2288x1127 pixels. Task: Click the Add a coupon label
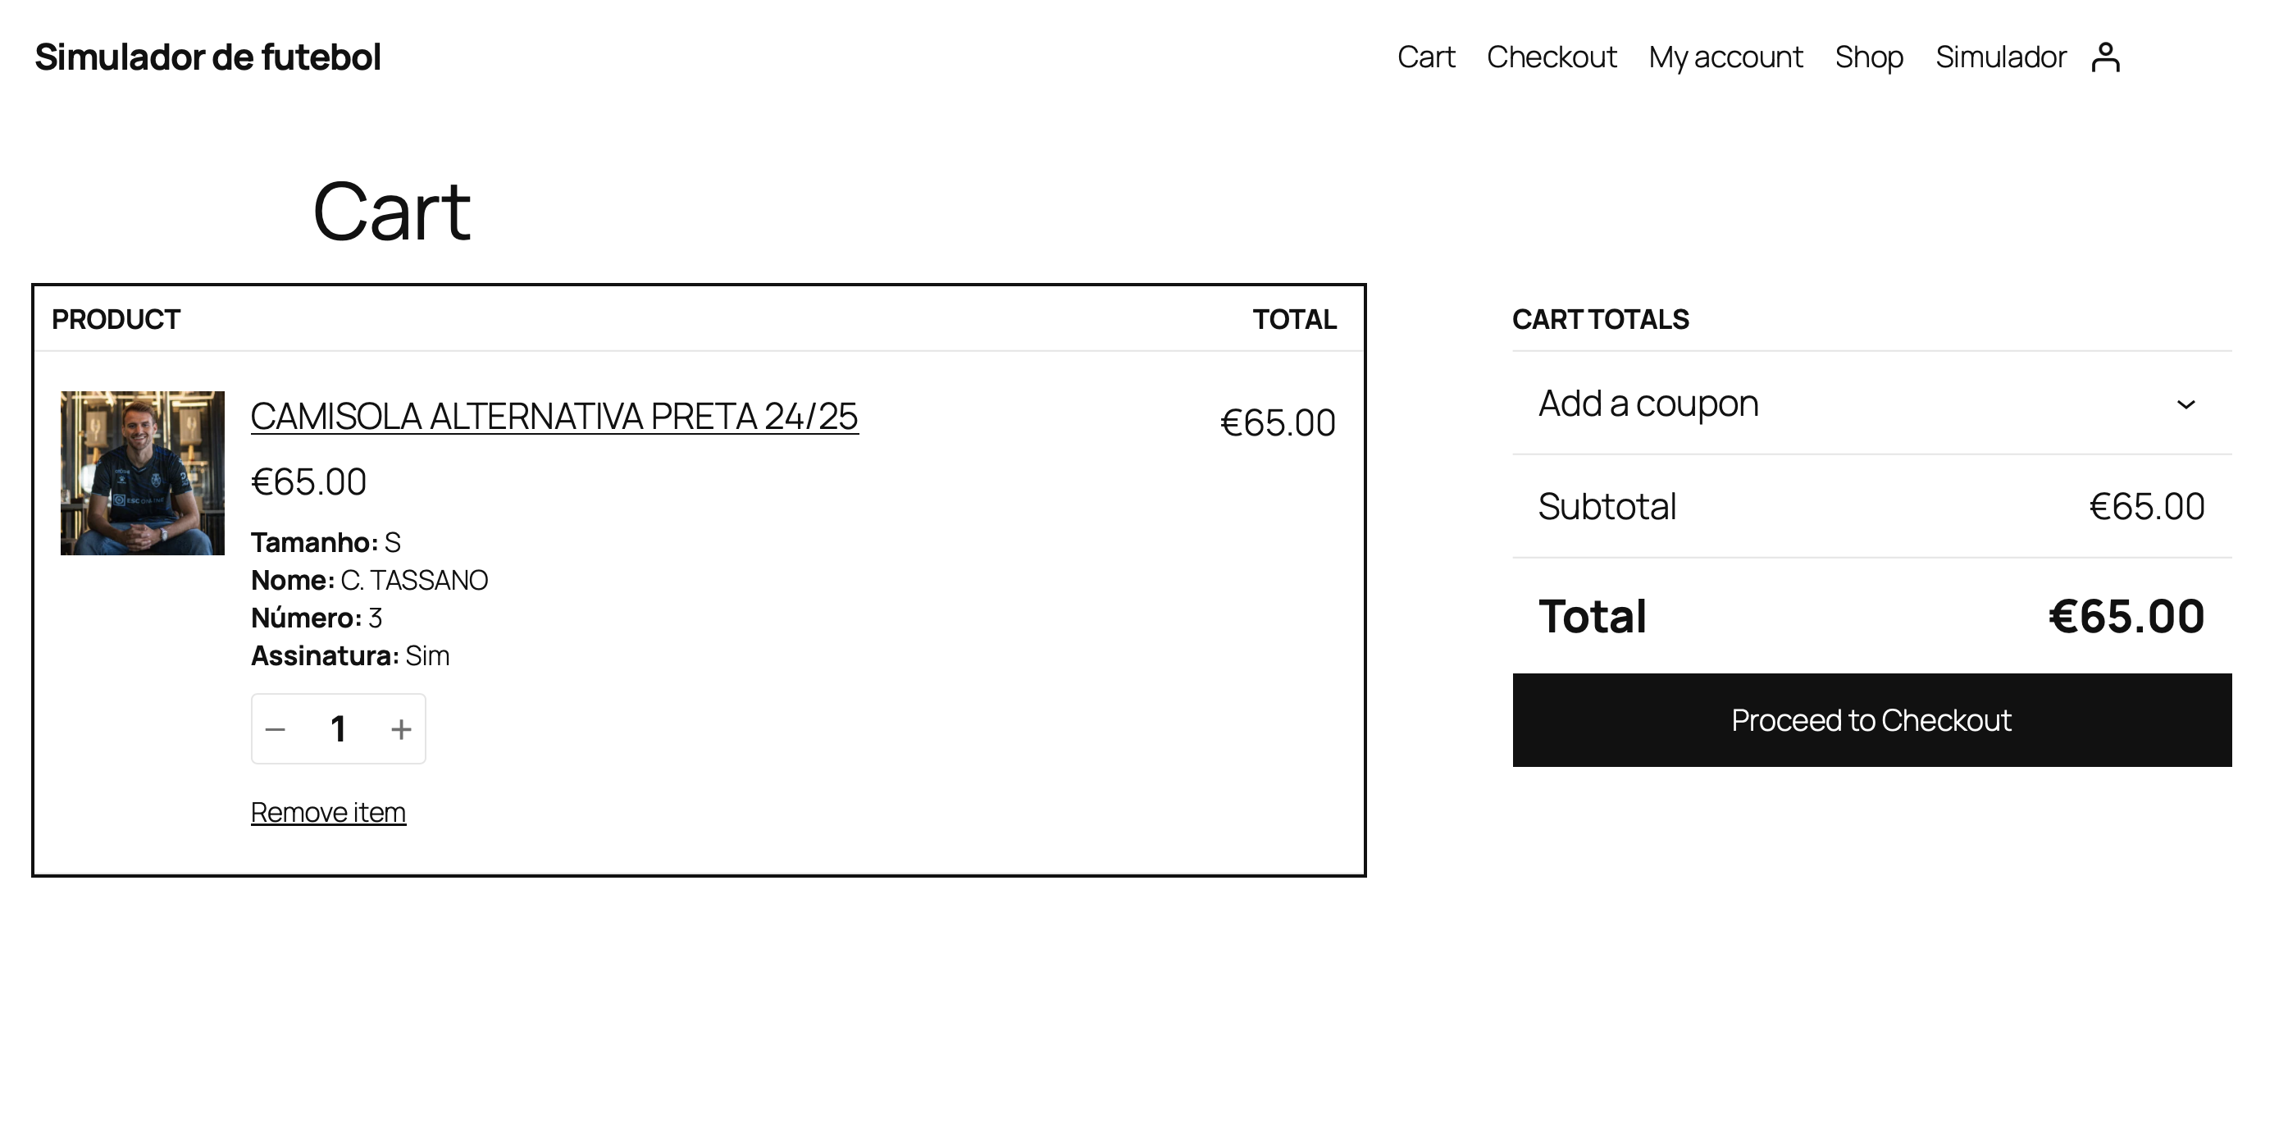coord(1648,404)
